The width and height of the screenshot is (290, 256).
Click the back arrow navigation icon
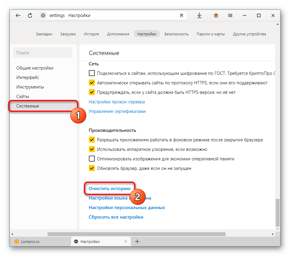click(18, 15)
